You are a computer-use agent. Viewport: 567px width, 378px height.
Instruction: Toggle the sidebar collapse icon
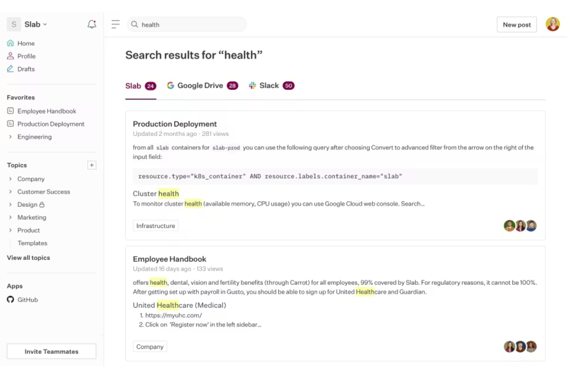[115, 25]
